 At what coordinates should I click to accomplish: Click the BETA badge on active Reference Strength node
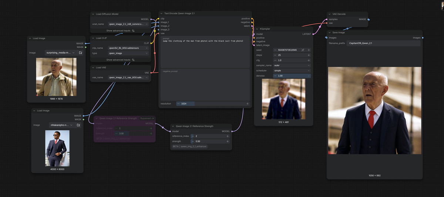176,146
